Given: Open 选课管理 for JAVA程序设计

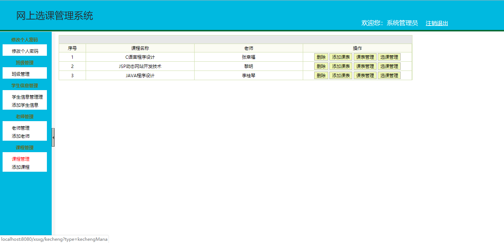Looking at the screenshot, I should [x=389, y=75].
